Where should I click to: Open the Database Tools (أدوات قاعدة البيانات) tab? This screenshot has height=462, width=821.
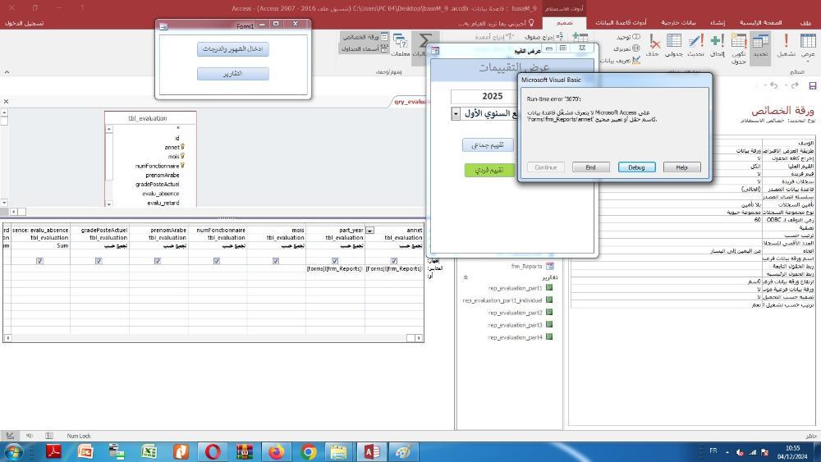(621, 22)
